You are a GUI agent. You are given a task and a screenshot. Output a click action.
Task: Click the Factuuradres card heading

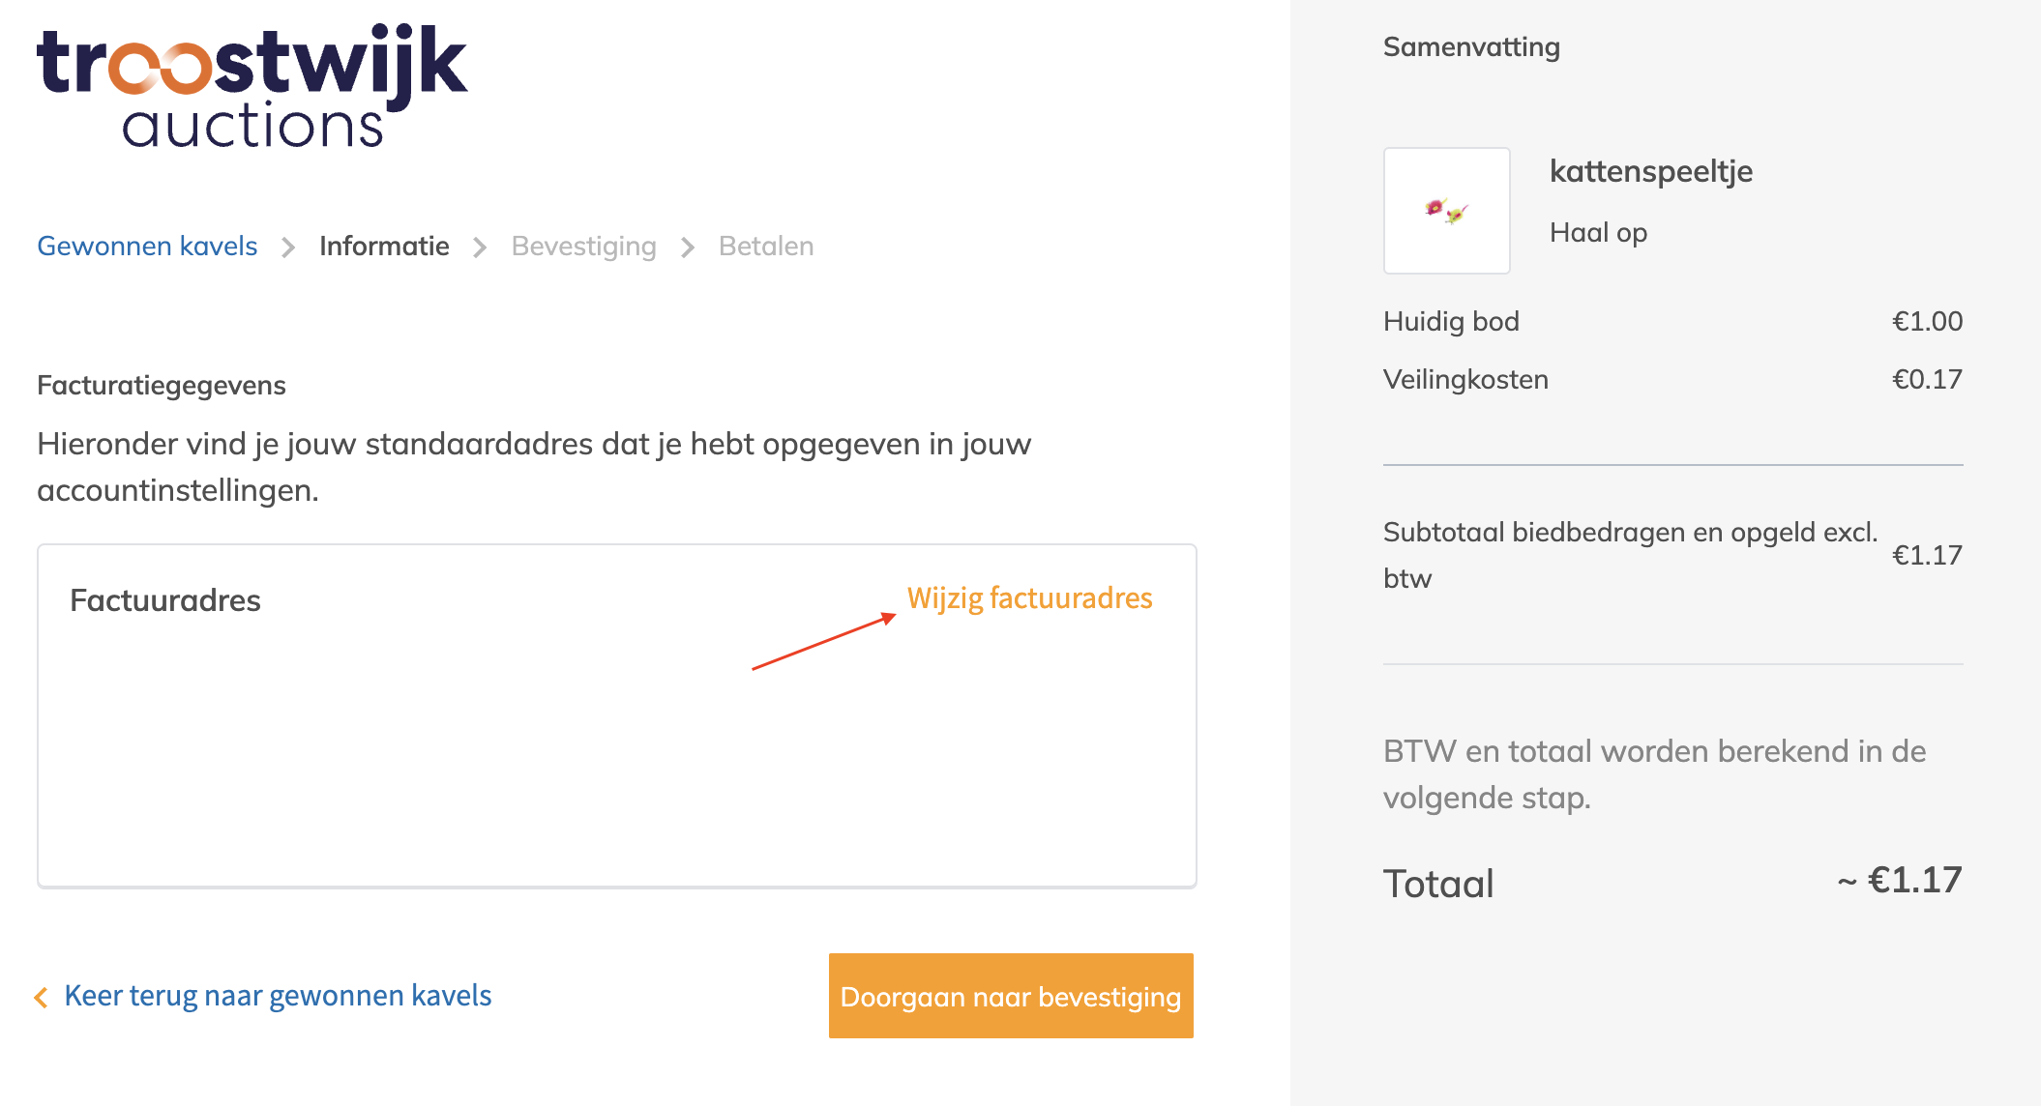165,600
